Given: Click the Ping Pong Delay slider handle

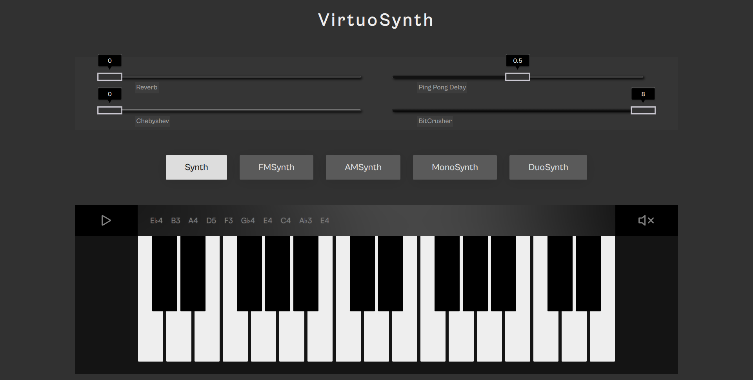Looking at the screenshot, I should pyautogui.click(x=518, y=77).
